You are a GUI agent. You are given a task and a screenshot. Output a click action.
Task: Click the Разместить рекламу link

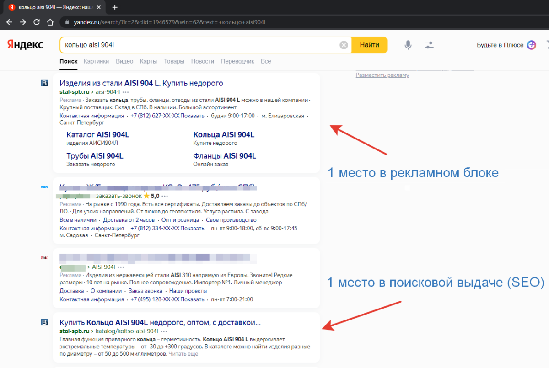[x=382, y=75]
